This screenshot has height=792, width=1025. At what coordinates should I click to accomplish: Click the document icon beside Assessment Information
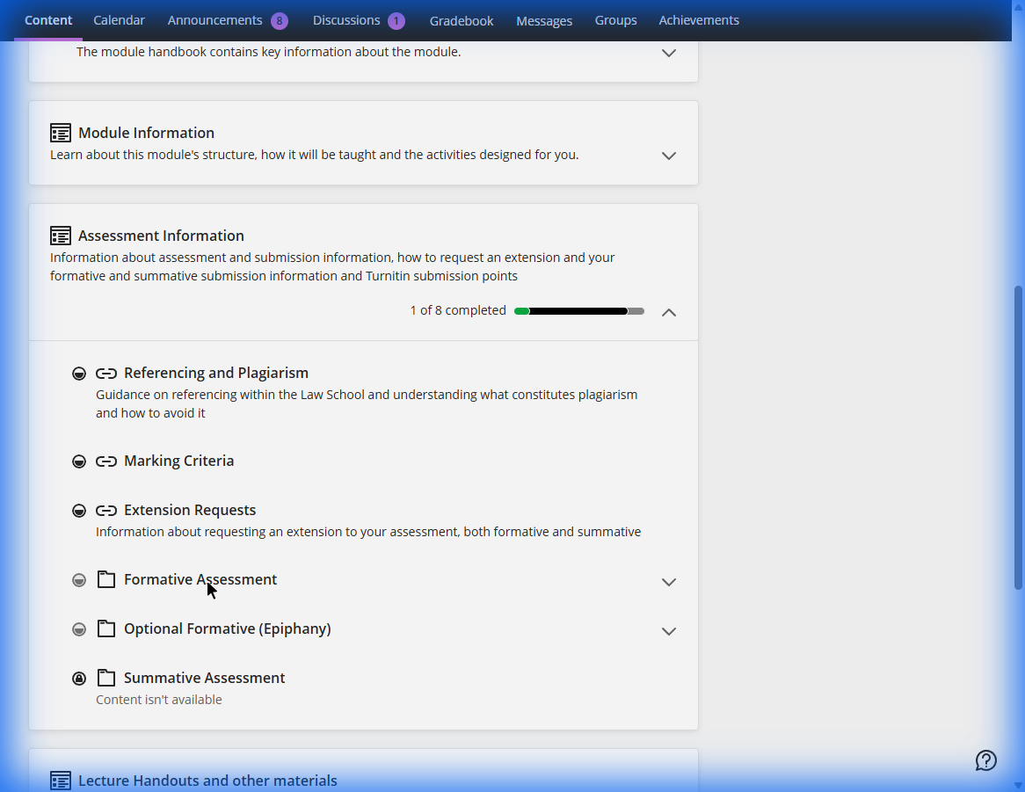coord(60,236)
